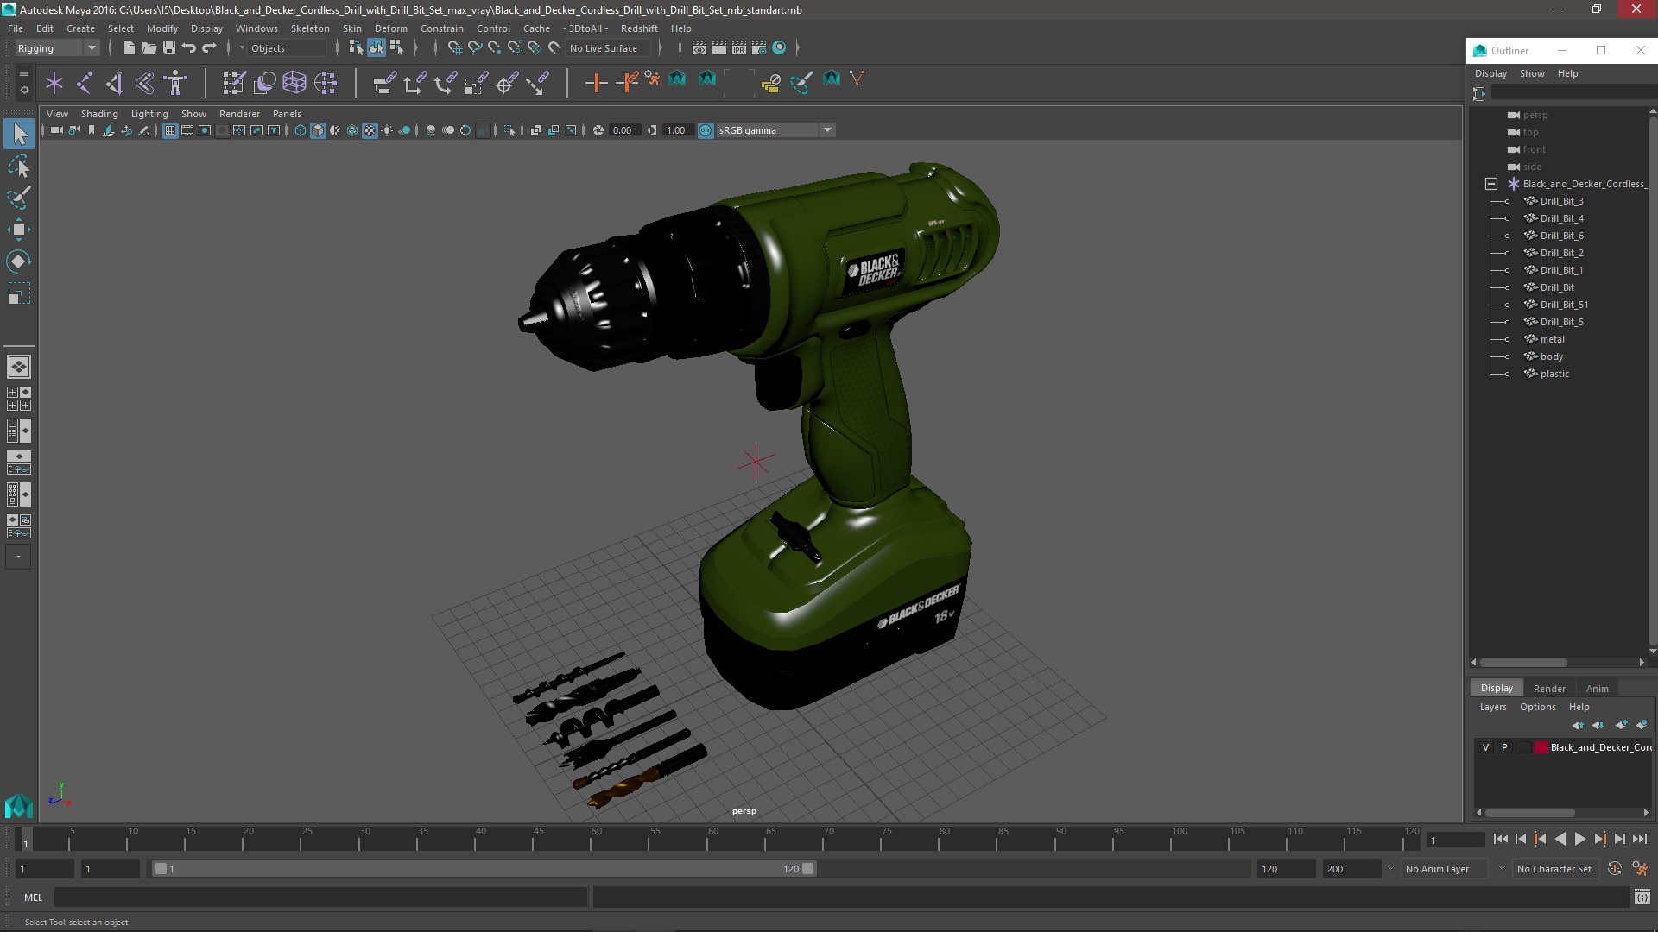The width and height of the screenshot is (1658, 932).
Task: Open a scene with the folder icon
Action: pos(149,48)
